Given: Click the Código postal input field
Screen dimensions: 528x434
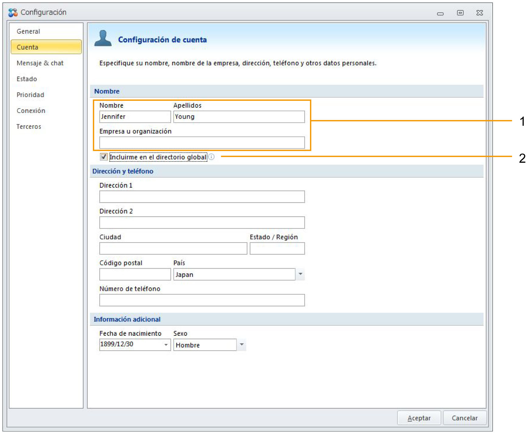Looking at the screenshot, I should point(135,274).
